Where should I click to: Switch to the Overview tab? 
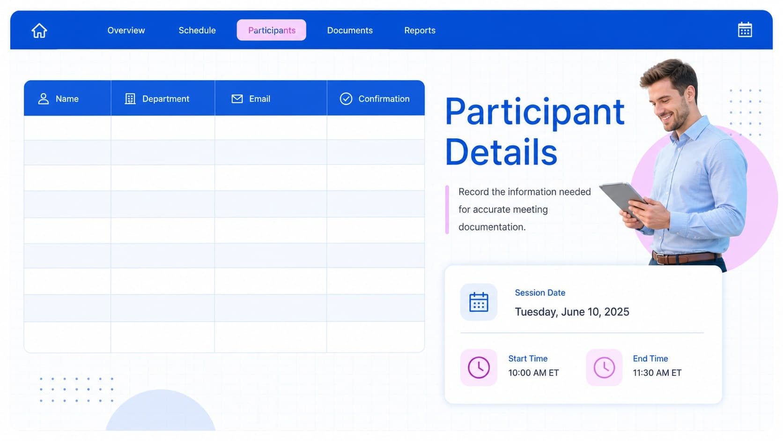coord(126,30)
